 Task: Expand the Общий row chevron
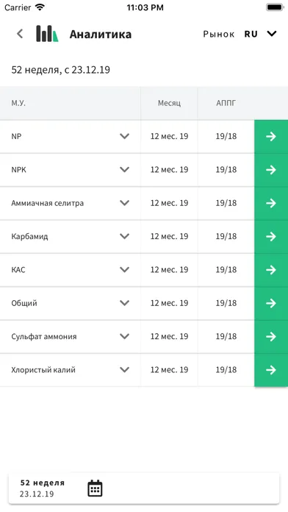[x=125, y=303]
